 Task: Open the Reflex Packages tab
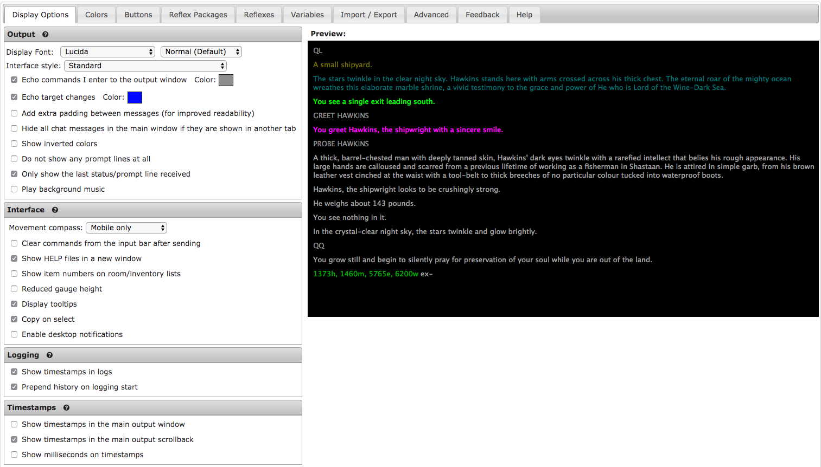(198, 15)
